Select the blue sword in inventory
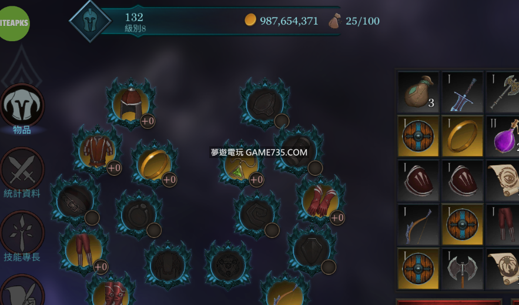This screenshot has height=305, width=519. pos(463,92)
